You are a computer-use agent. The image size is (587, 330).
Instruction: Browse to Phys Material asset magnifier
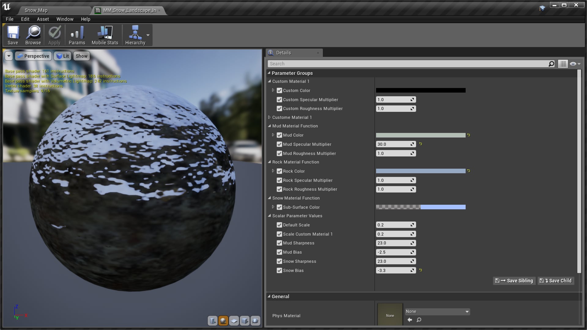click(x=419, y=320)
